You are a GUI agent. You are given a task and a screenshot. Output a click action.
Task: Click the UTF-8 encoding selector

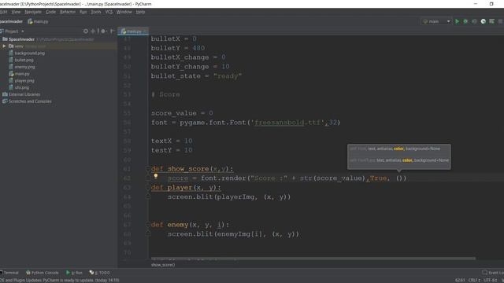click(491, 280)
